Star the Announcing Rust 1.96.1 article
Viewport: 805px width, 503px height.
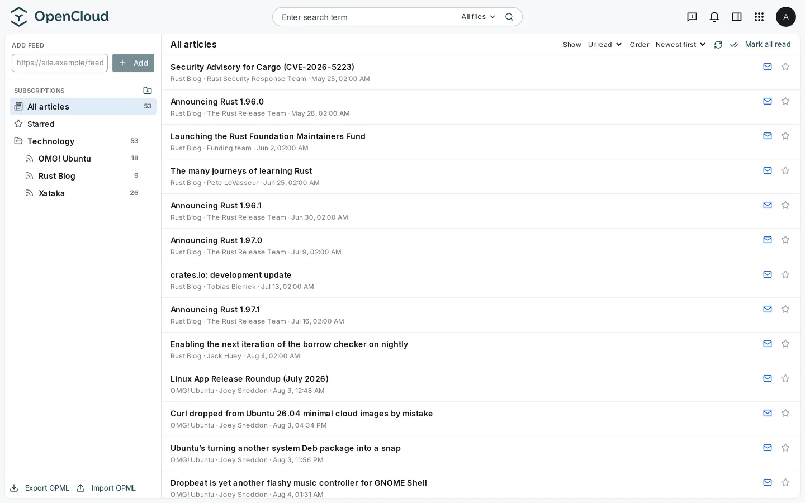point(785,205)
